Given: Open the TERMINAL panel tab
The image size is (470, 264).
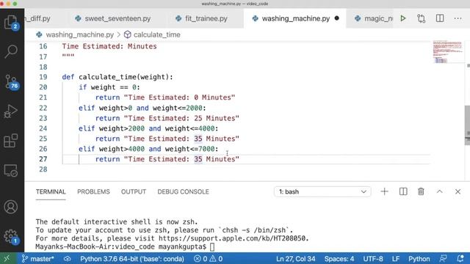Looking at the screenshot, I should click(x=51, y=191).
